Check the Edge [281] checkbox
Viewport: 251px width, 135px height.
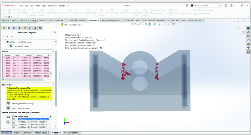14,127
